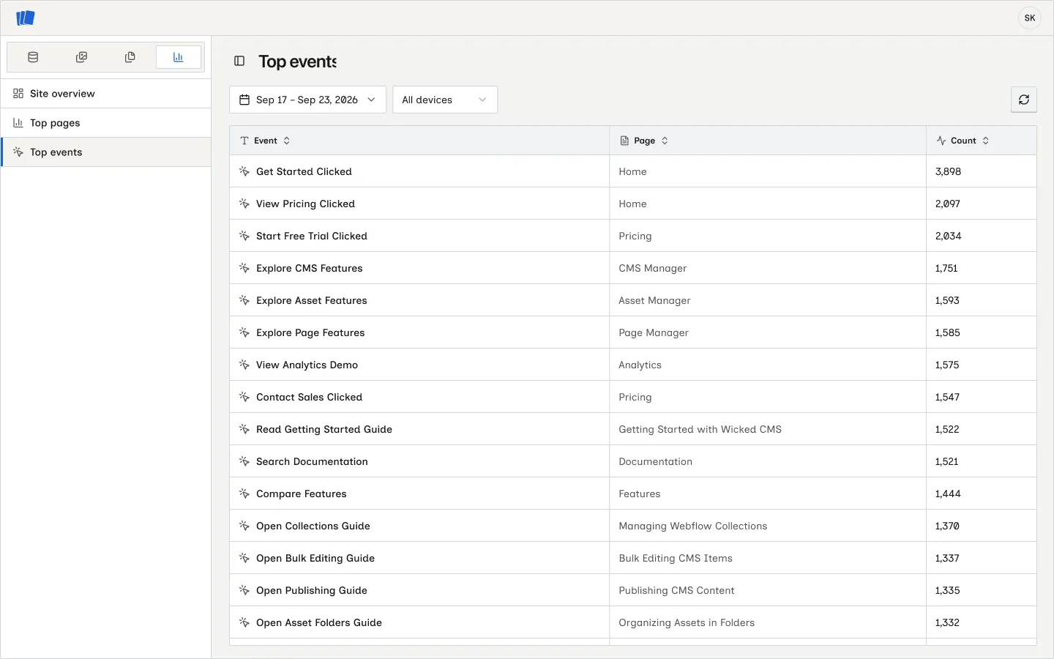The image size is (1054, 659).
Task: Select the View Pricing Clicked event name
Action: (x=305, y=204)
